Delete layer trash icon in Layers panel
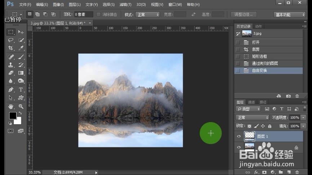Viewport: 312px width, 175px height. click(297, 172)
